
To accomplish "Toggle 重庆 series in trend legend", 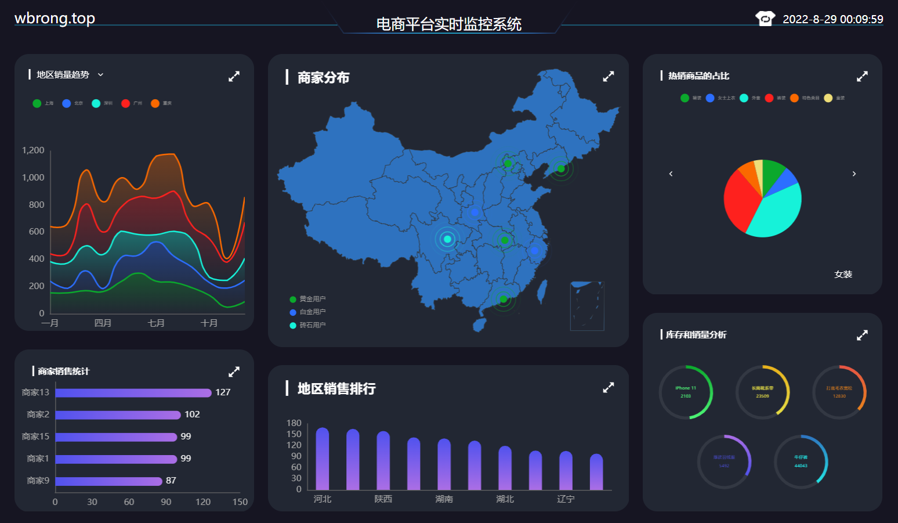I will coord(161,103).
